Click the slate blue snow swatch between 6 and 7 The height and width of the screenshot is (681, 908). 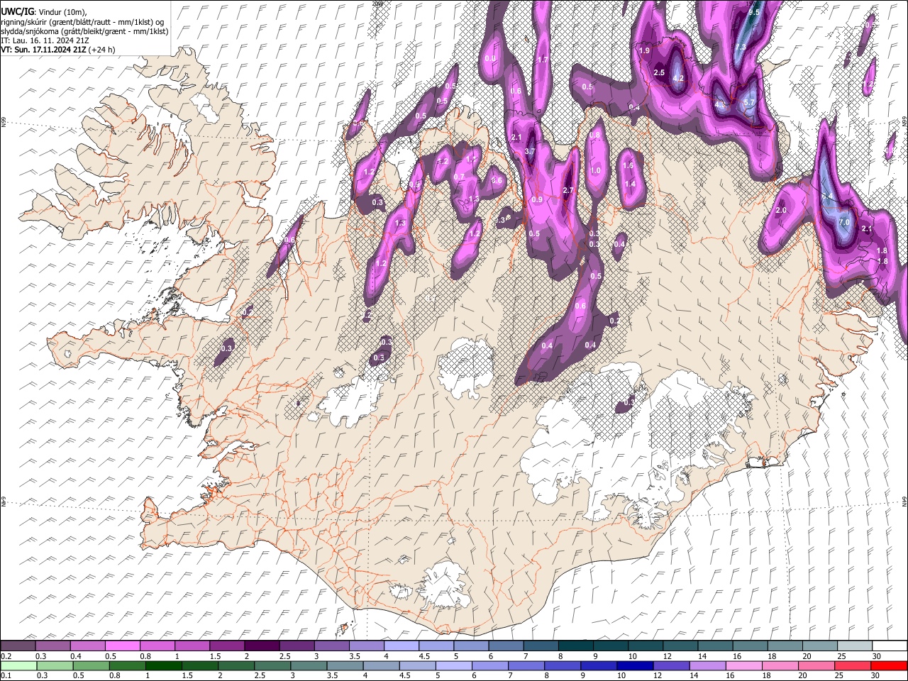[x=506, y=646]
